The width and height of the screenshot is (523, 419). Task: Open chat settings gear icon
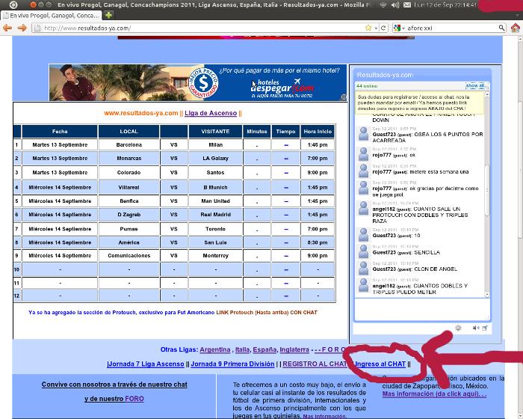pyautogui.click(x=458, y=328)
